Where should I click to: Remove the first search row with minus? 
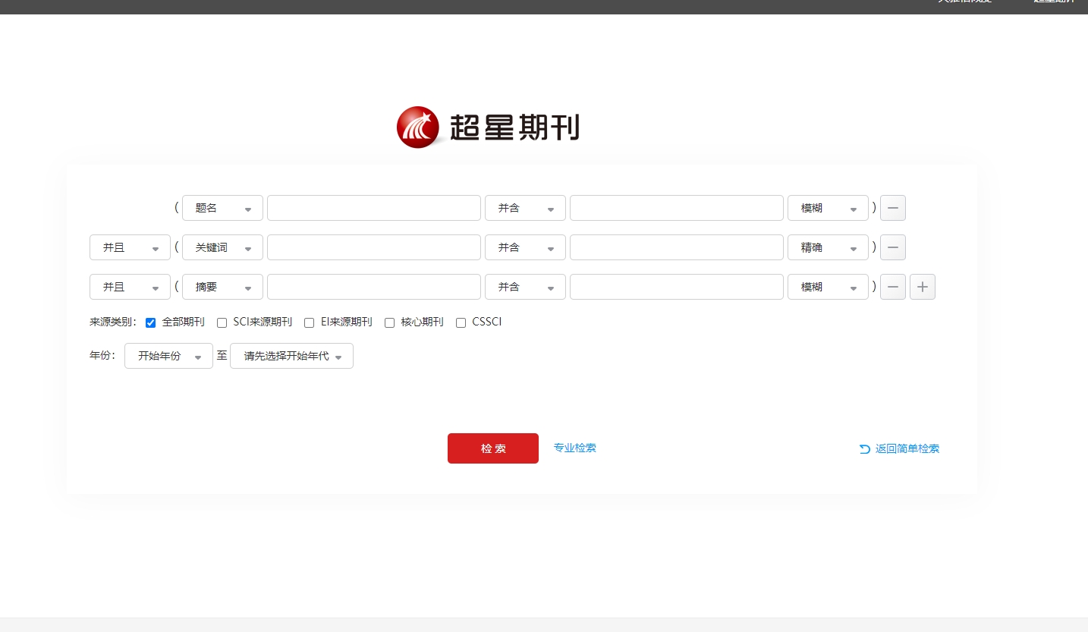(x=892, y=208)
